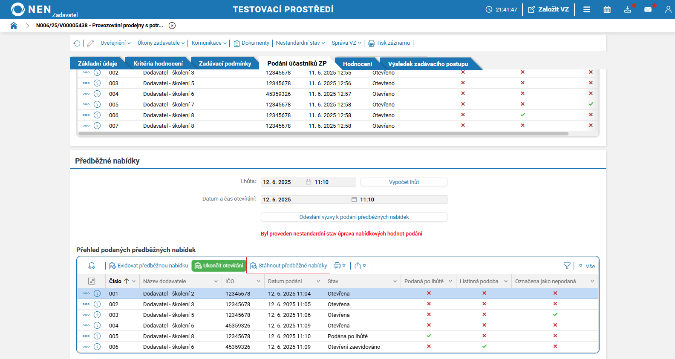Screen dimensions: 675x359
Task: Open the user profile icon
Action: click(x=668, y=9)
